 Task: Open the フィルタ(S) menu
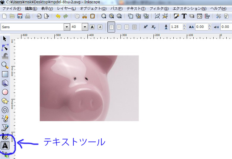pyautogui.click(x=159, y=9)
